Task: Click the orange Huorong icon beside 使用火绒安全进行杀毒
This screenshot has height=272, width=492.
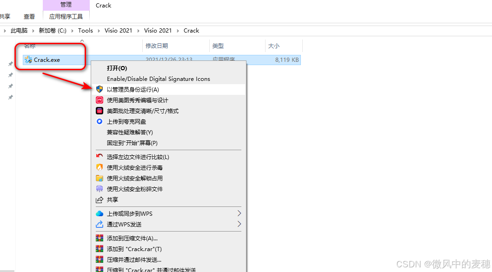Action: (x=100, y=167)
